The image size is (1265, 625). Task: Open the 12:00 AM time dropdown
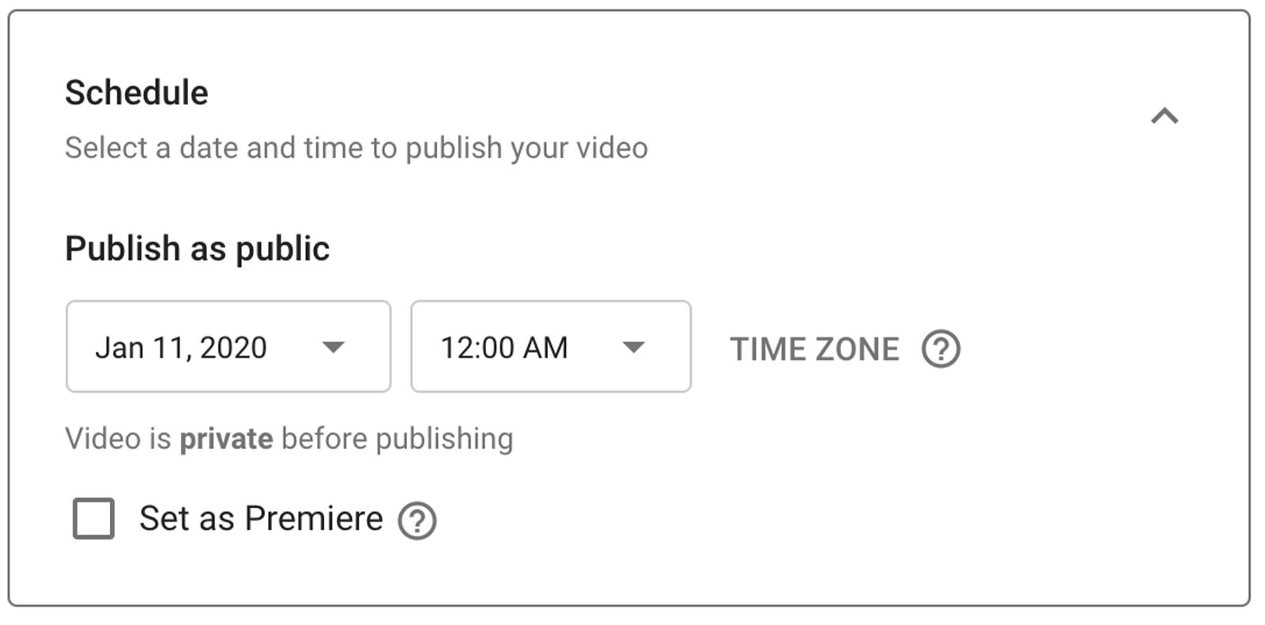coord(550,346)
